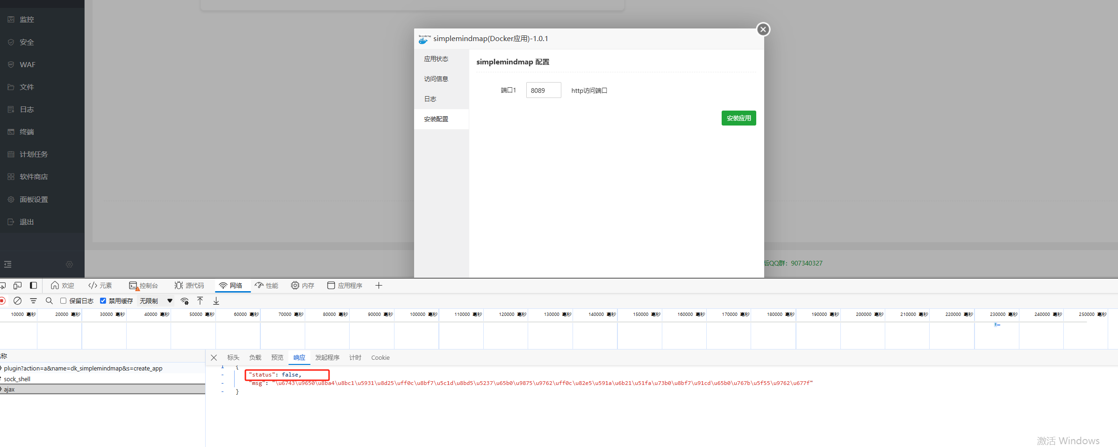Viewport: 1118px width, 447px height.
Task: Open the network conditions icon
Action: [185, 301]
